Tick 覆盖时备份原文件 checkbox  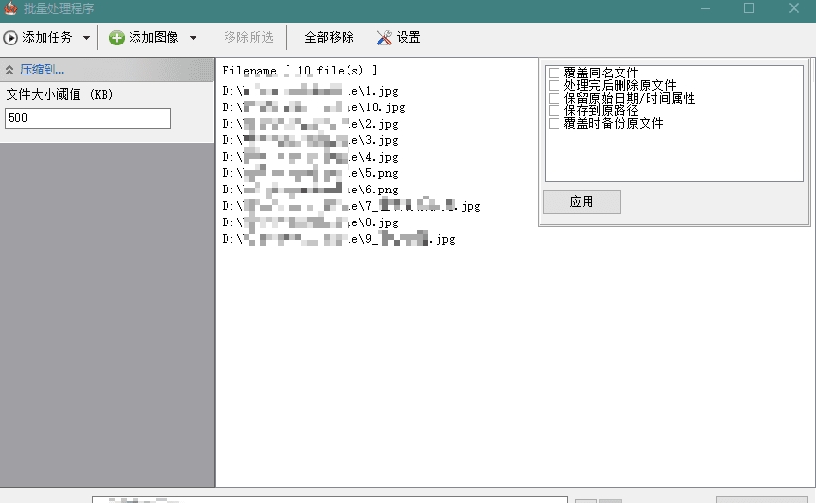555,123
